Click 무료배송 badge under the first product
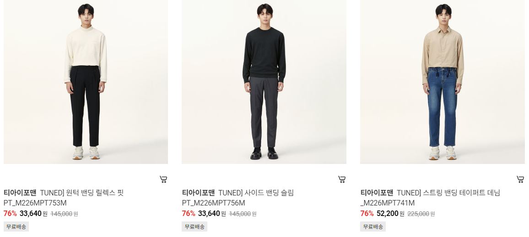The image size is (529, 237). coord(16,226)
